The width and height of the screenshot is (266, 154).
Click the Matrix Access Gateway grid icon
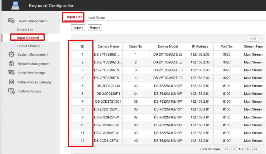tap(11, 82)
